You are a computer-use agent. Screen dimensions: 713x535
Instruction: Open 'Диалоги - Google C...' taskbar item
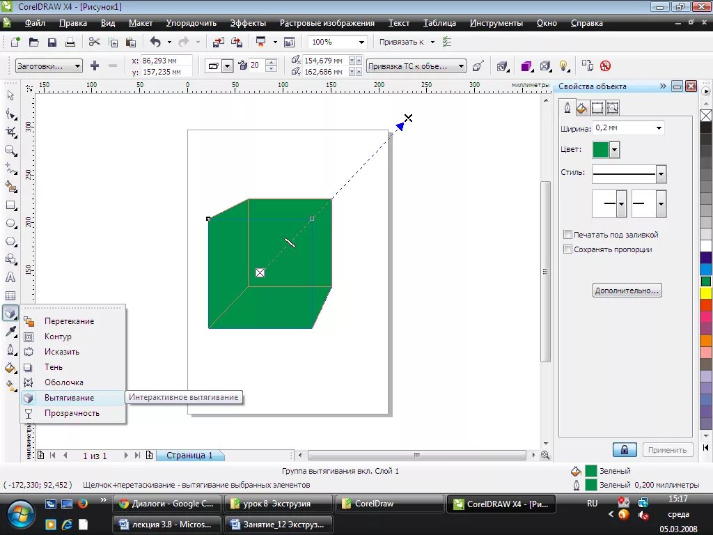coord(167,504)
